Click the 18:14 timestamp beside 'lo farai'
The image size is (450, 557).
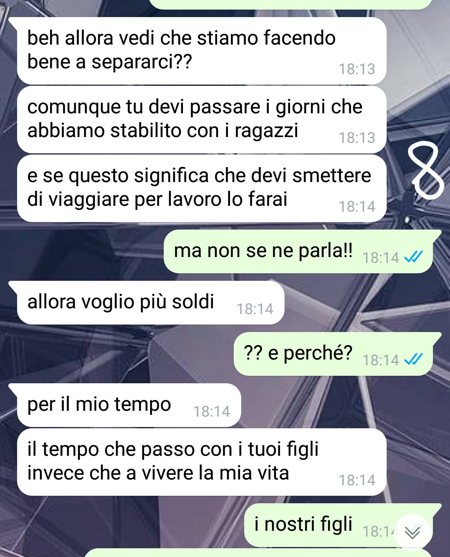[357, 207]
